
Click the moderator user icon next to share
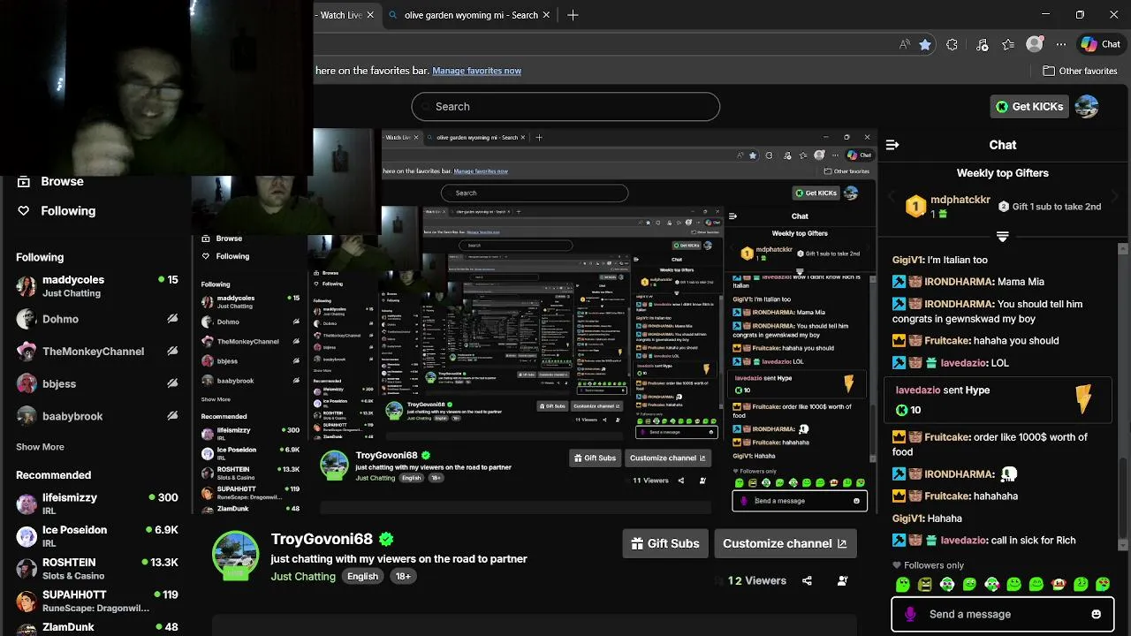(842, 580)
